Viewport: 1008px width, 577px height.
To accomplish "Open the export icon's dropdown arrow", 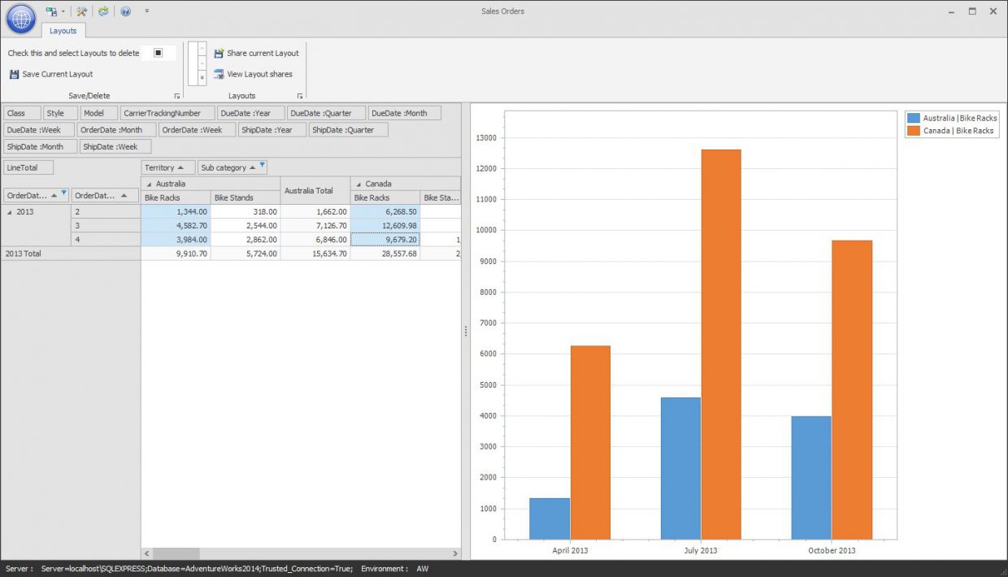I will point(63,11).
